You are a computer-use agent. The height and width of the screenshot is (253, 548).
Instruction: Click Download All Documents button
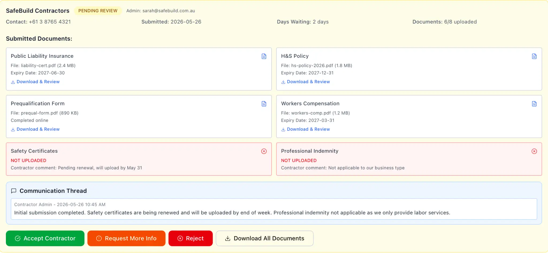click(x=265, y=238)
